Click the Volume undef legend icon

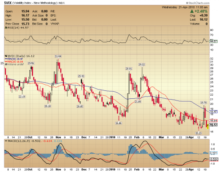[x=6, y=64]
